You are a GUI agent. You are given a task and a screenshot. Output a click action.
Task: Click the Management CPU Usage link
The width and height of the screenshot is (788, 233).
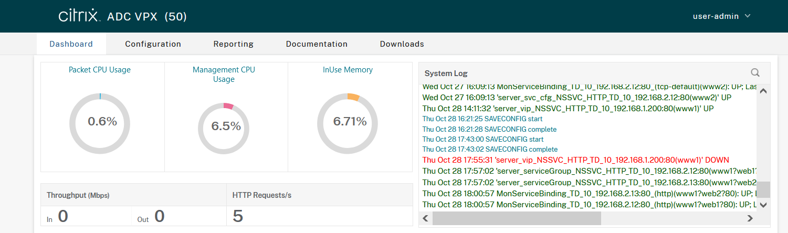(x=224, y=75)
